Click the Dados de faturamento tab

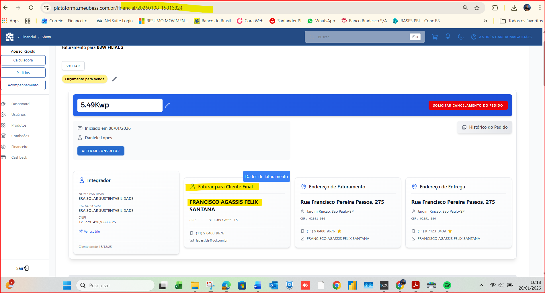pos(266,176)
